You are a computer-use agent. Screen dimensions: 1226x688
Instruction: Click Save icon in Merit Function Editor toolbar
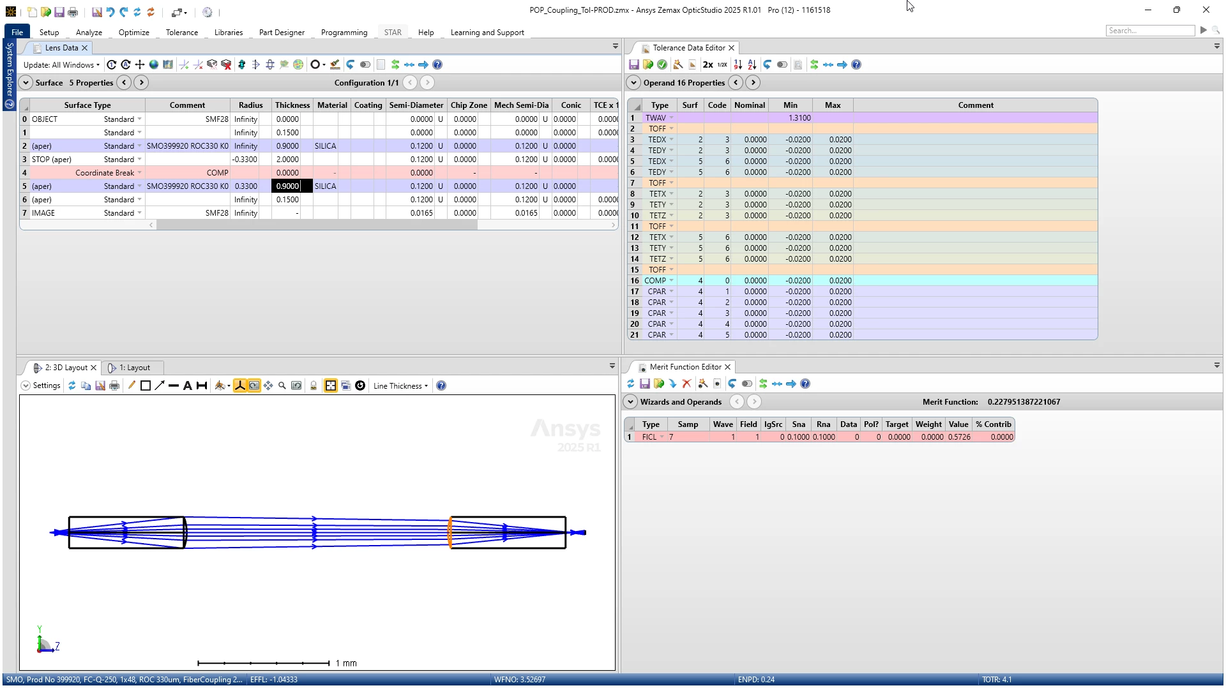(x=645, y=384)
